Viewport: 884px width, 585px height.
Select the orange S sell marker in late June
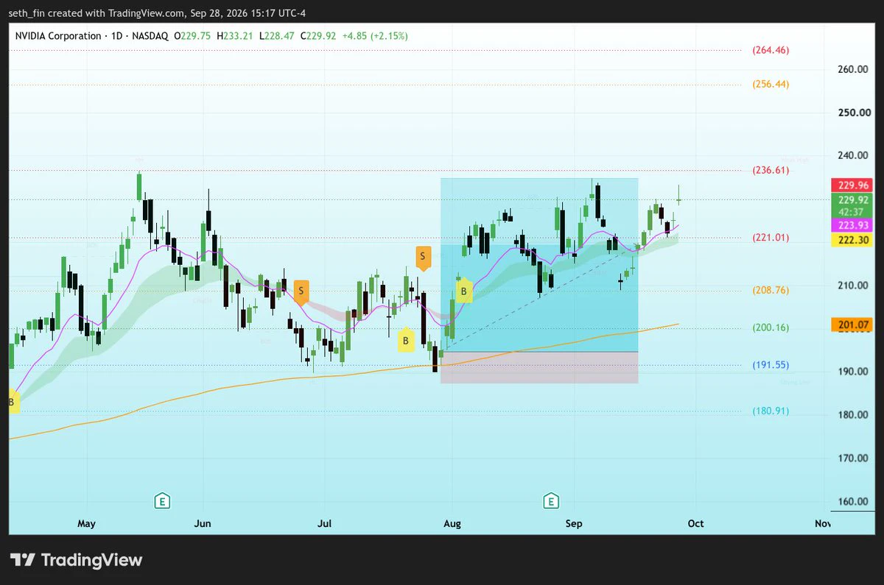pyautogui.click(x=301, y=292)
